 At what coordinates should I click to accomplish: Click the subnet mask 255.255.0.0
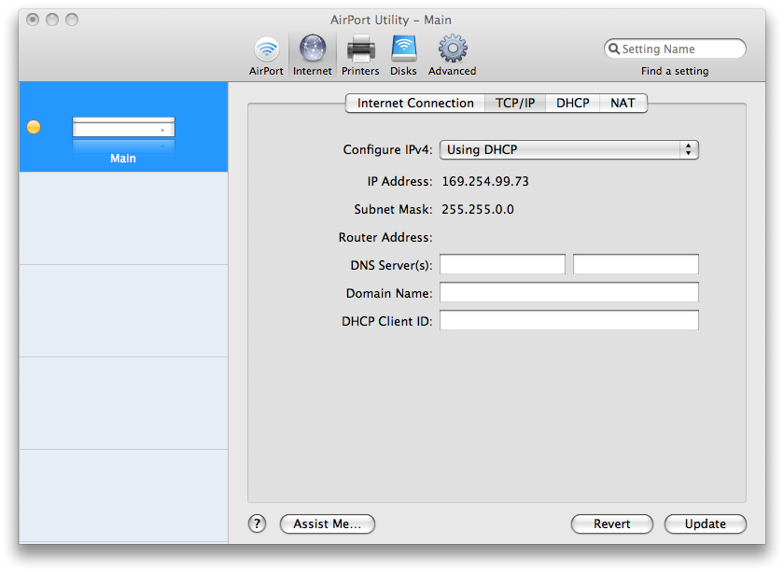[x=478, y=209]
